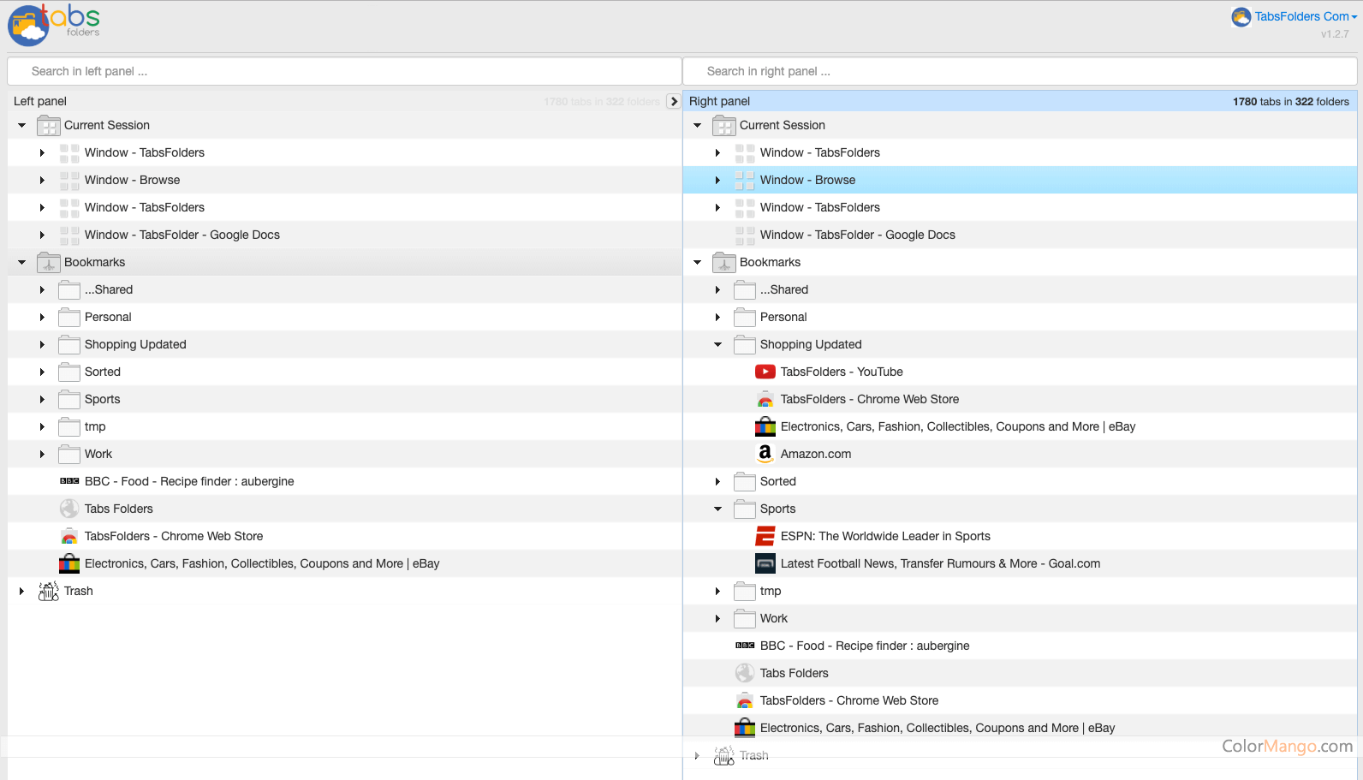Click the left panel collapse arrow button

(674, 101)
